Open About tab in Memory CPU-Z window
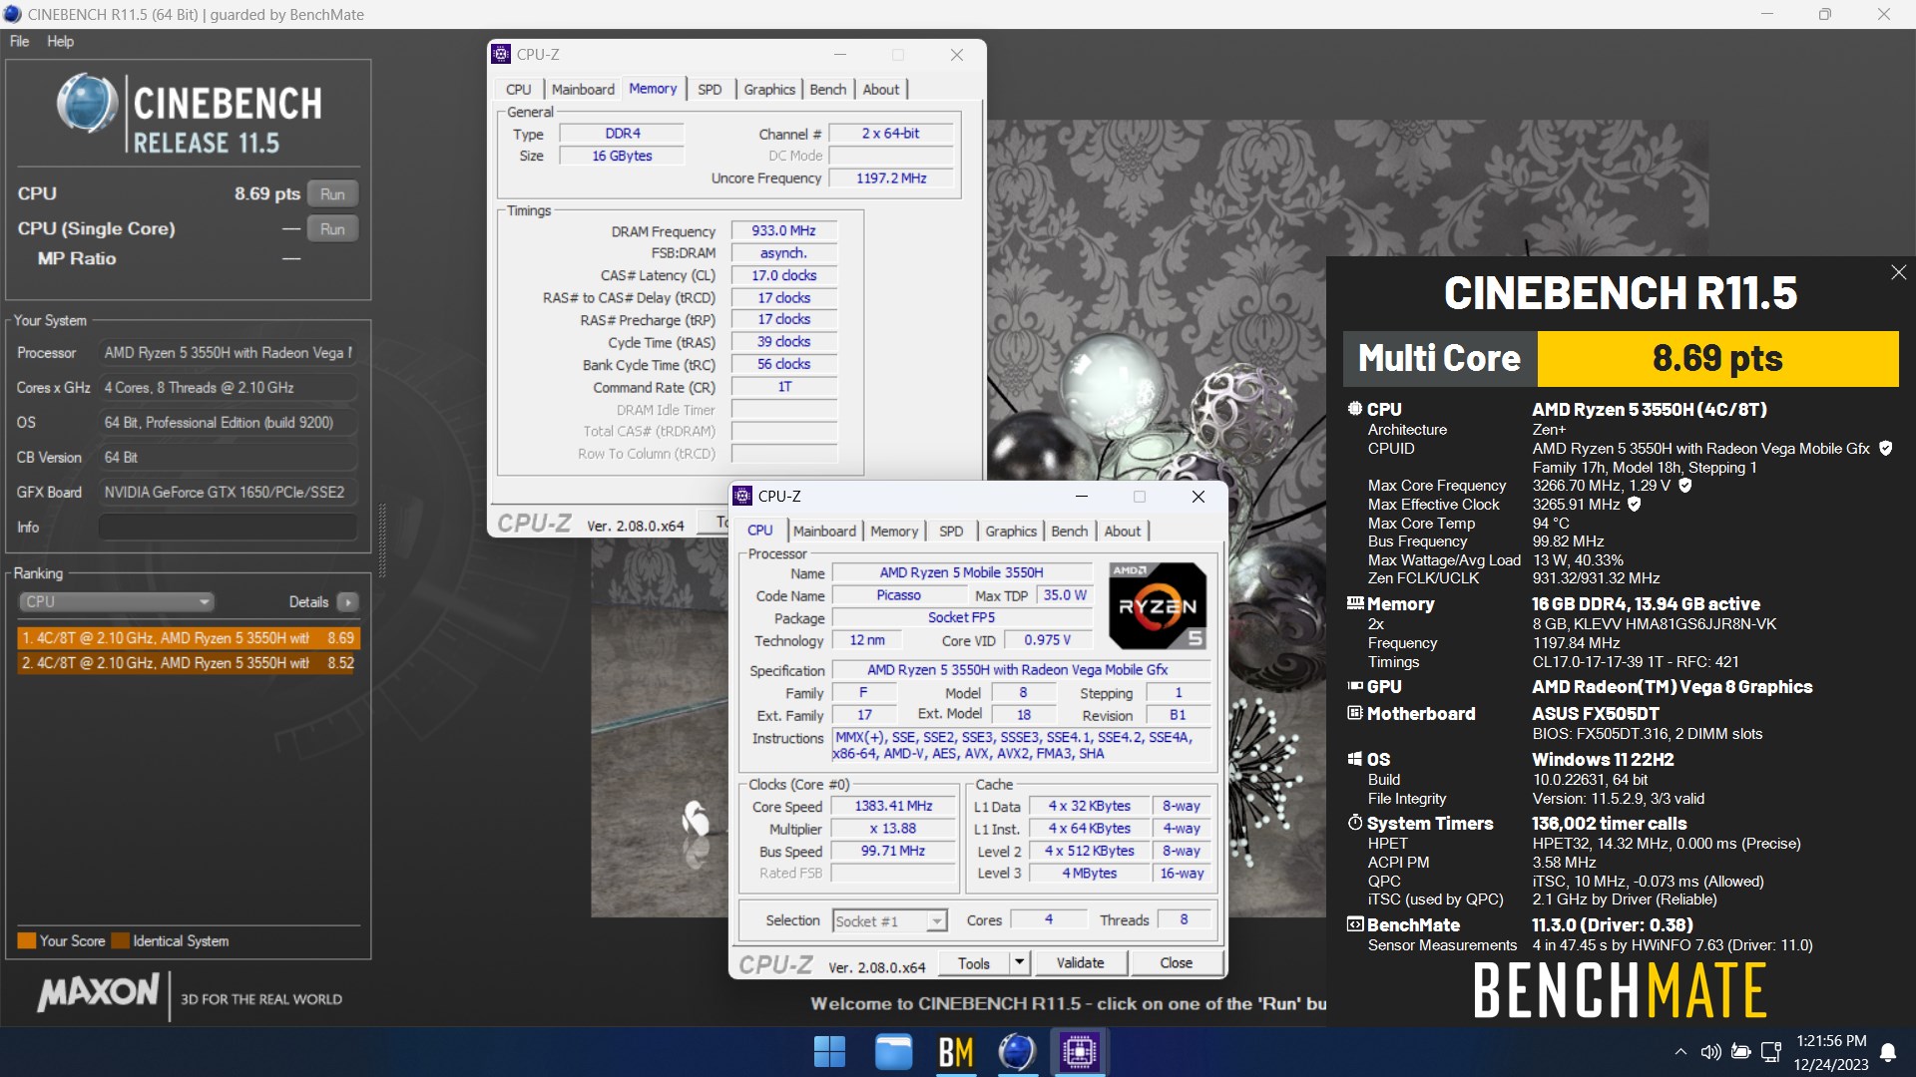The width and height of the screenshot is (1916, 1077). point(881,90)
